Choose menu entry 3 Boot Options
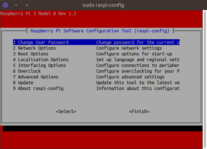This screenshot has width=207, height=149. tap(96, 54)
